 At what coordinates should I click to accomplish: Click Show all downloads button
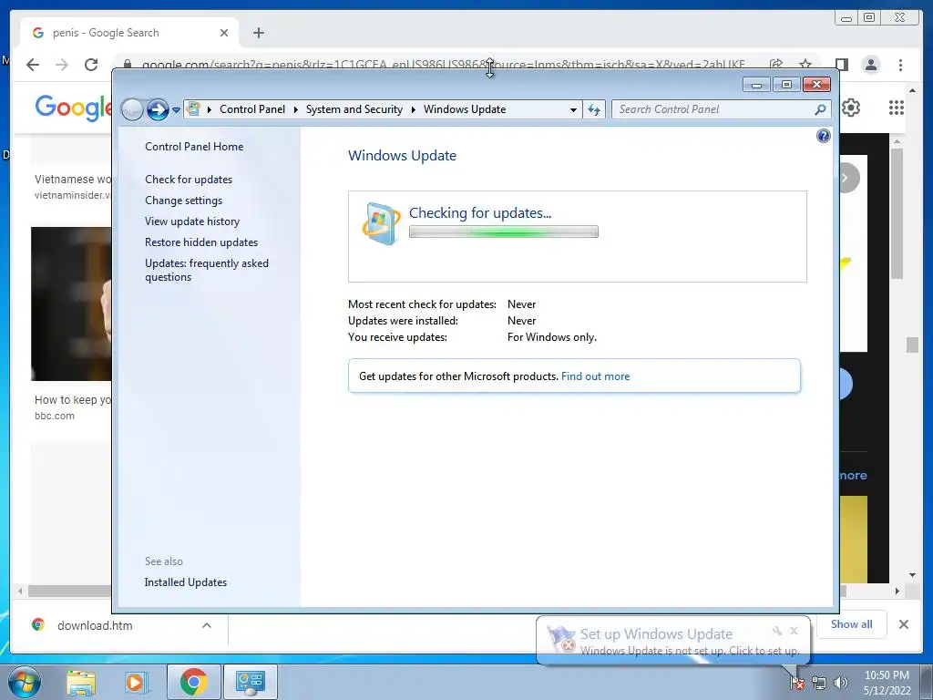point(852,623)
